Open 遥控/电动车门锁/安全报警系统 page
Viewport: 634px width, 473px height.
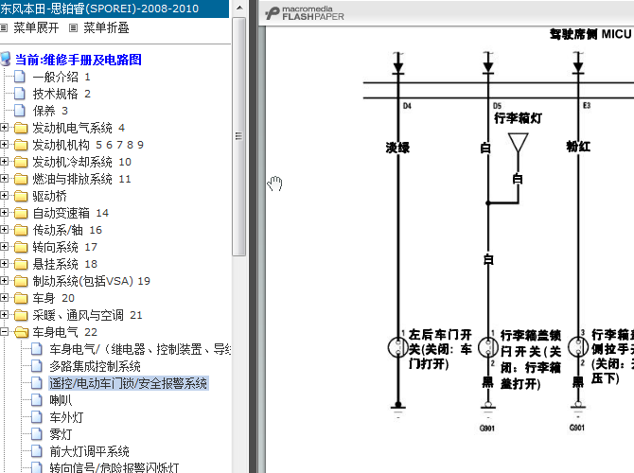129,383
